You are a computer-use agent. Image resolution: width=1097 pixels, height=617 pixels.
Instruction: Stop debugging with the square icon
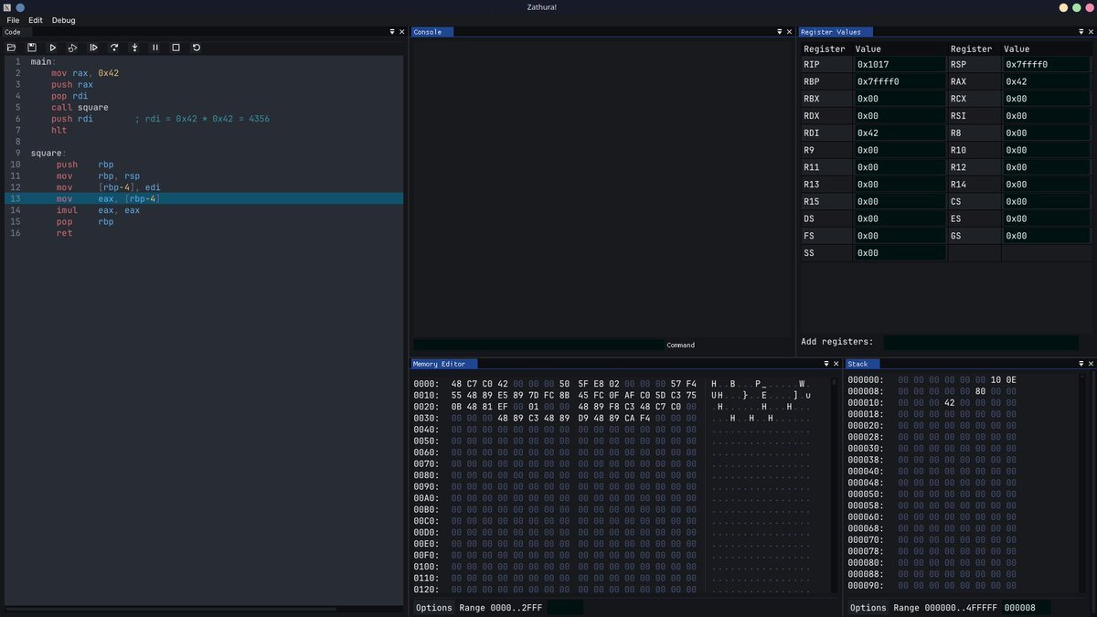[176, 48]
